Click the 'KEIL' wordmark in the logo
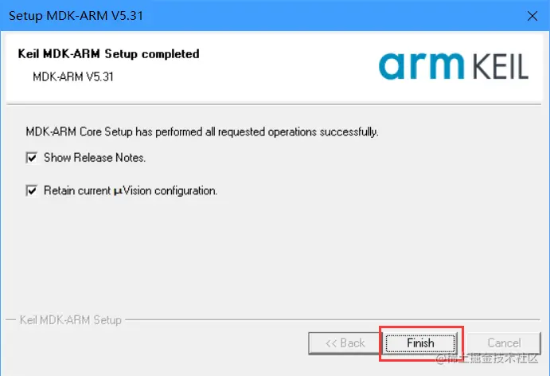Viewport: 550px width, 376px height. pyautogui.click(x=495, y=67)
